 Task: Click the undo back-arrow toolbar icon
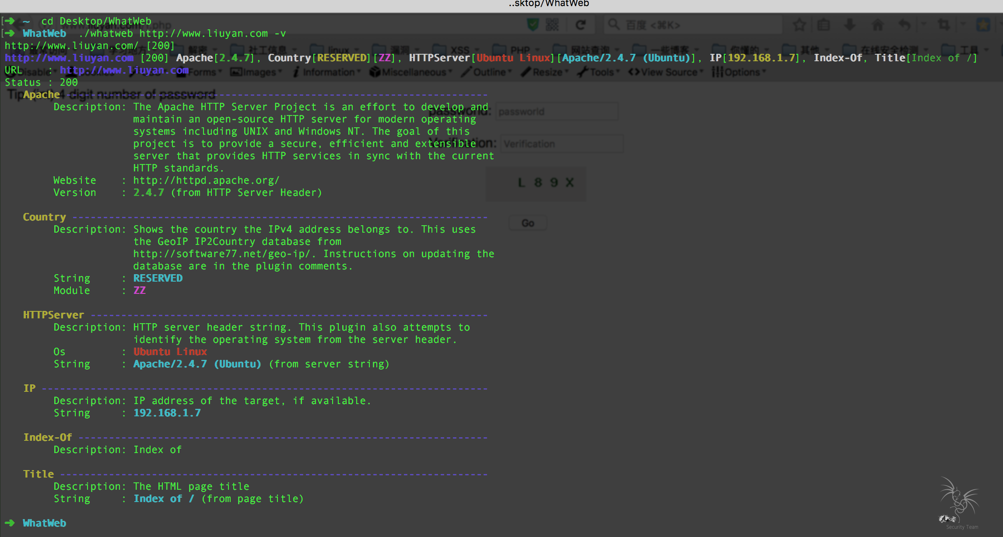905,25
